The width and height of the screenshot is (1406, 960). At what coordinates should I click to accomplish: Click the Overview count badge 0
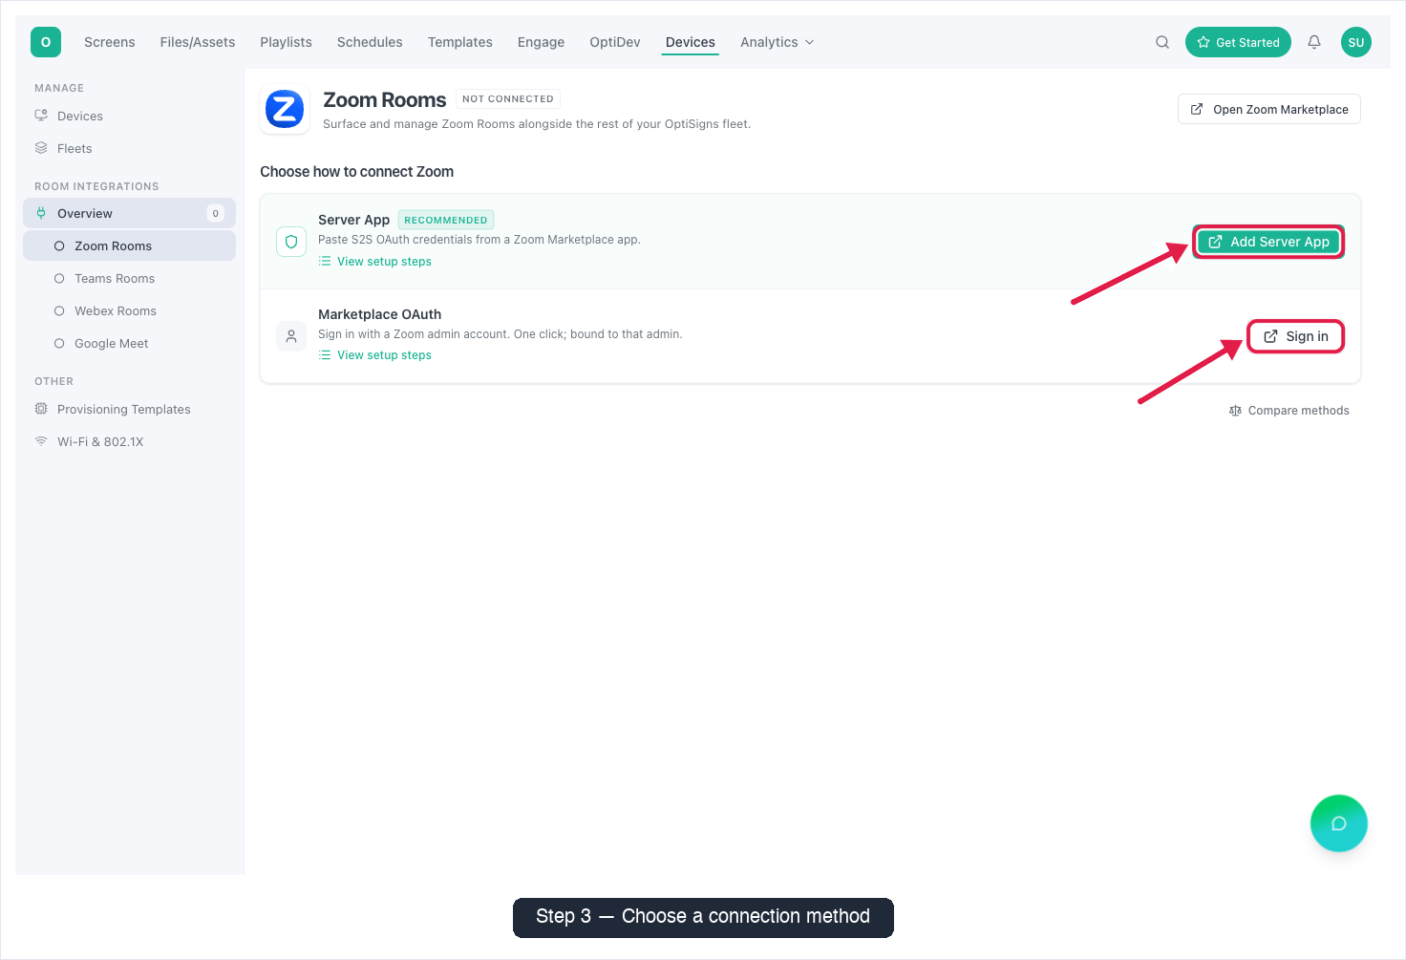[x=215, y=213]
